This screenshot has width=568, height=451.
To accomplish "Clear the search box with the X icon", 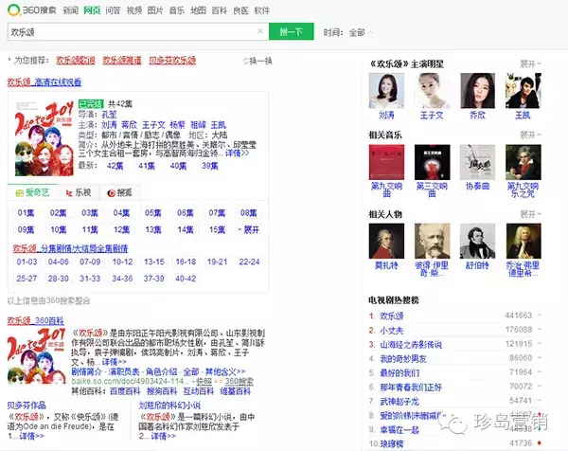I will pyautogui.click(x=259, y=32).
